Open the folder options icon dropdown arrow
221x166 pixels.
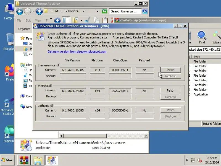(x=81, y=20)
